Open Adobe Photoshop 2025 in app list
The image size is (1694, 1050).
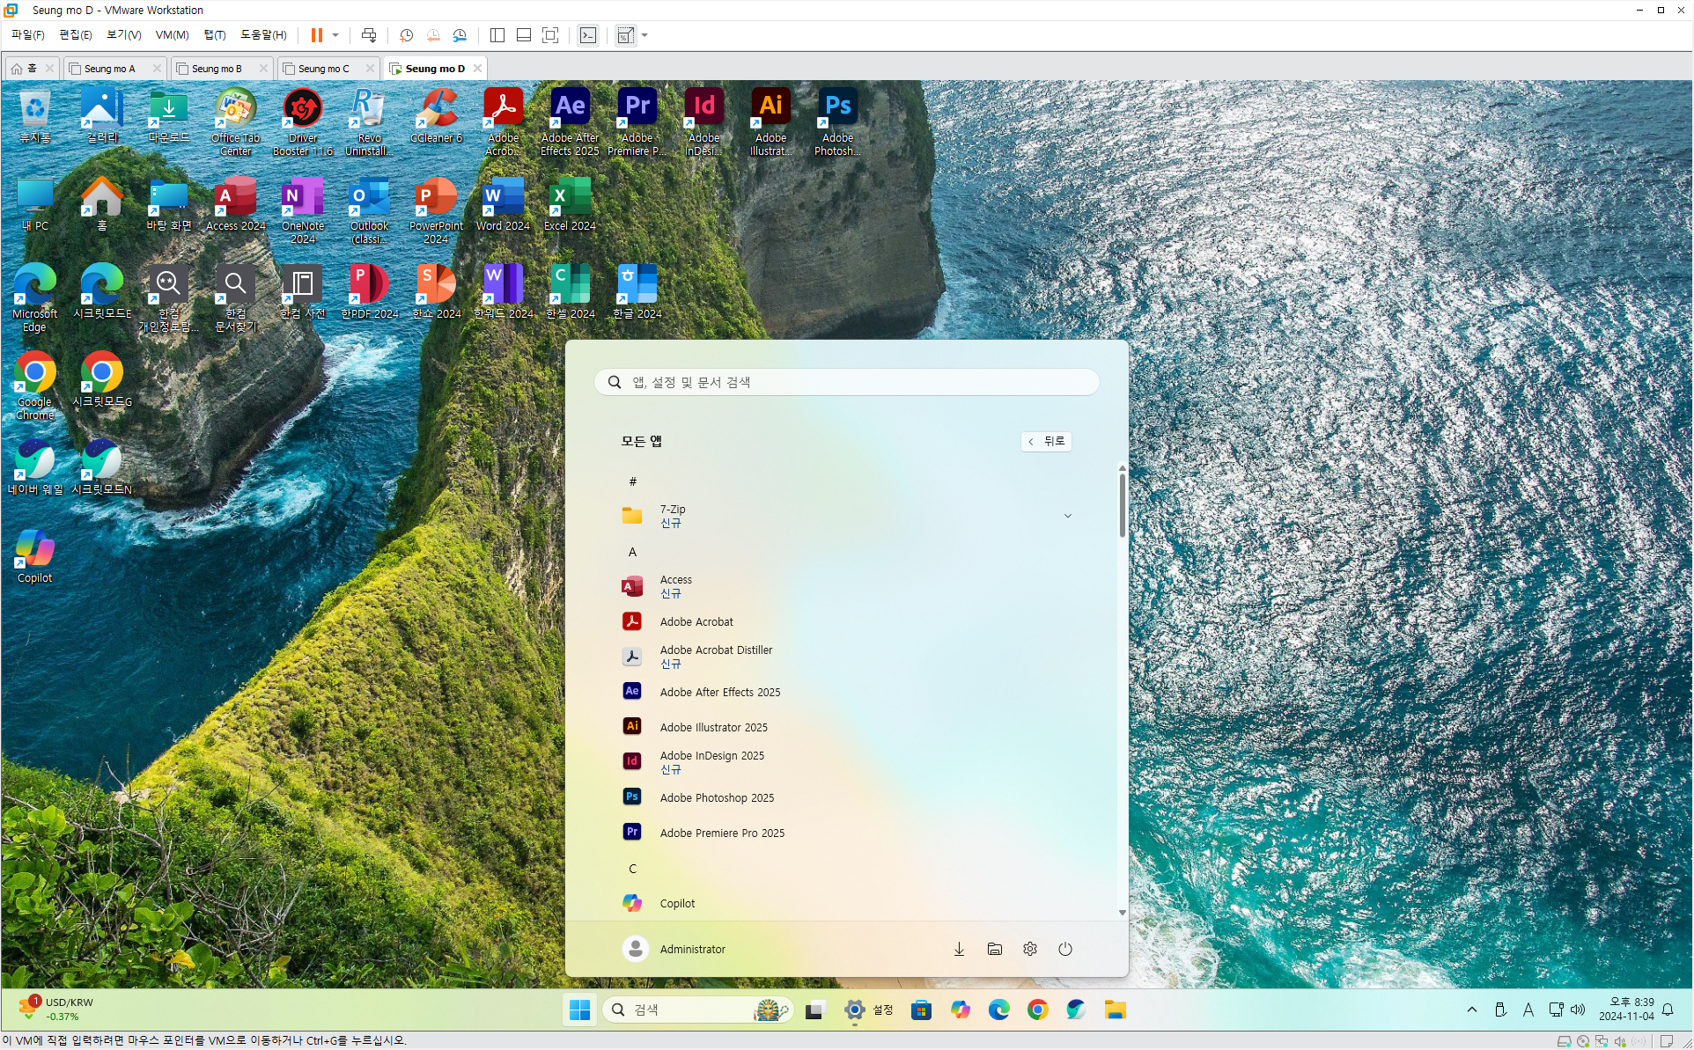[717, 797]
